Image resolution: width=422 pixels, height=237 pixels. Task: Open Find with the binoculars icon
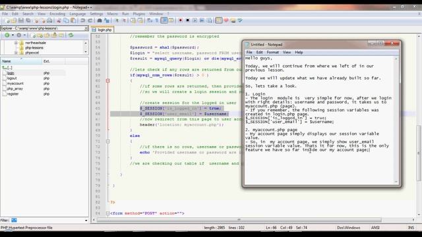(x=100, y=20)
